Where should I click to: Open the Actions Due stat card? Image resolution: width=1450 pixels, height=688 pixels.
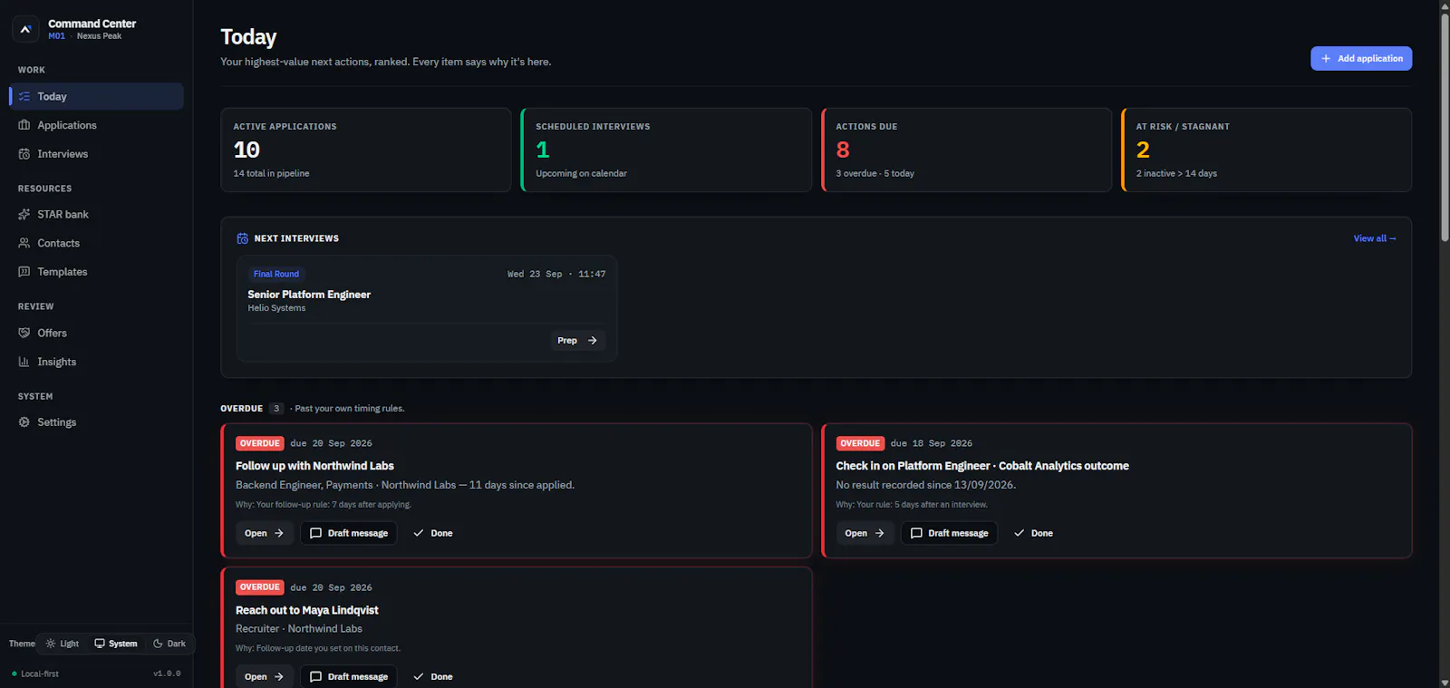click(966, 150)
